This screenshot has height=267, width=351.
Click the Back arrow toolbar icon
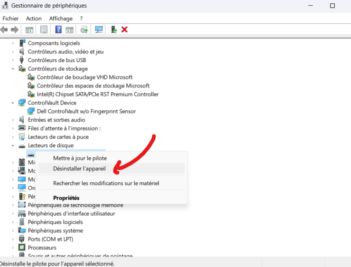click(x=4, y=29)
